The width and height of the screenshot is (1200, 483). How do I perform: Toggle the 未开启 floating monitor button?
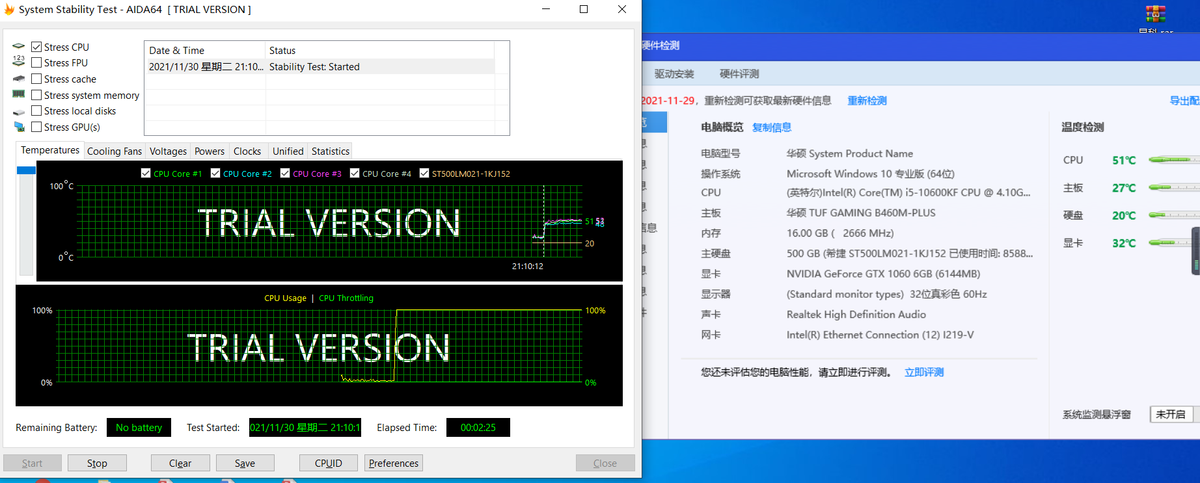[1171, 414]
